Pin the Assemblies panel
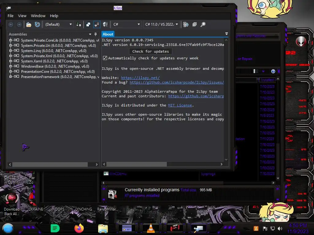This screenshot has width=314, height=235. pos(96,34)
